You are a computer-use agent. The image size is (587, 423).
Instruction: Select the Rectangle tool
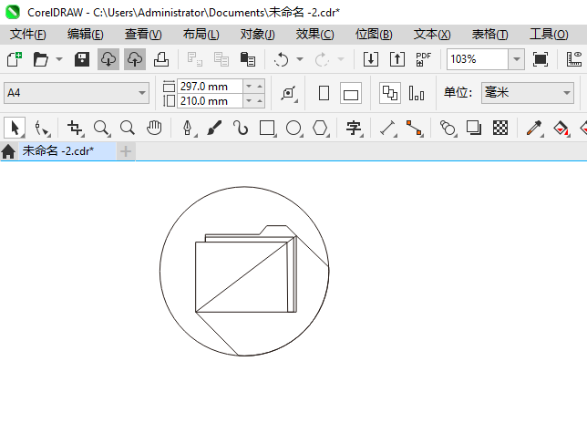tap(267, 128)
